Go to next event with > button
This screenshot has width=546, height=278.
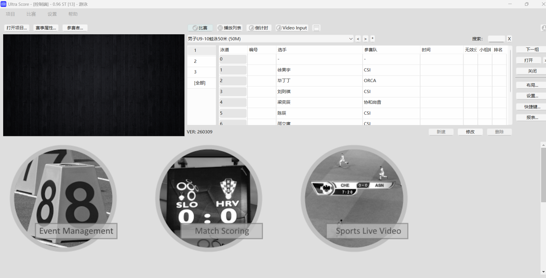(365, 39)
